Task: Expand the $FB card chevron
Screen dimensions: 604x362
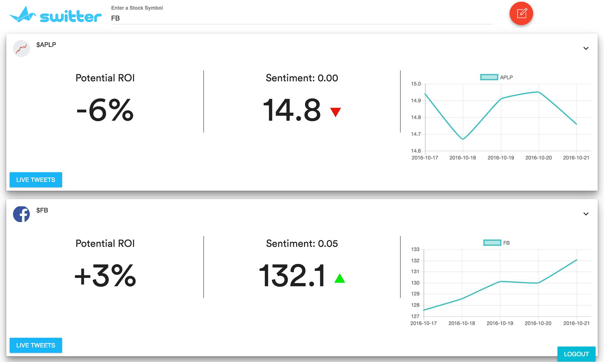Action: 586,214
